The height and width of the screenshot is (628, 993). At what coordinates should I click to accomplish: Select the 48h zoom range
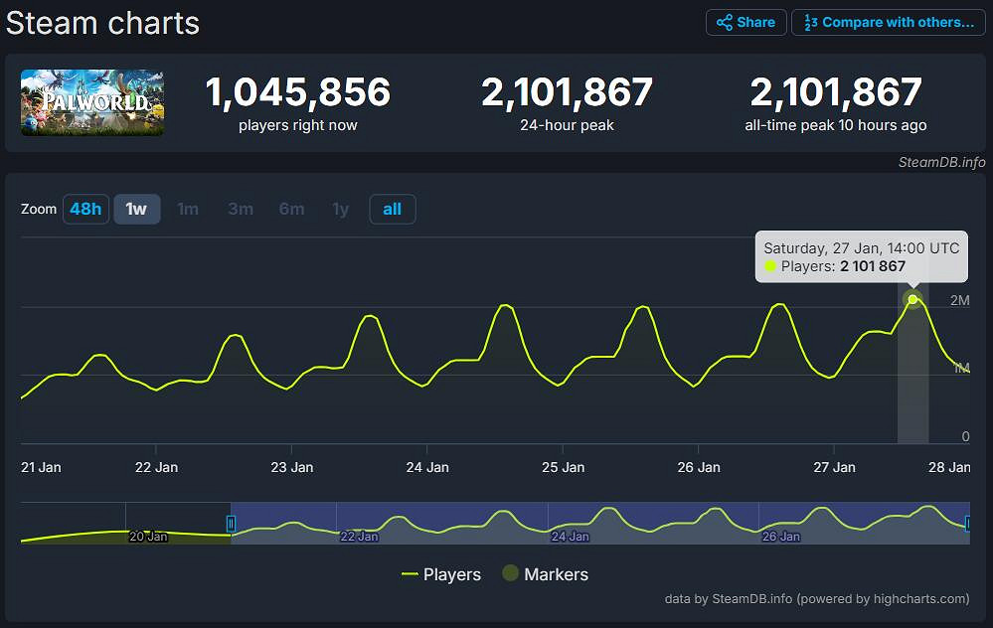[85, 209]
